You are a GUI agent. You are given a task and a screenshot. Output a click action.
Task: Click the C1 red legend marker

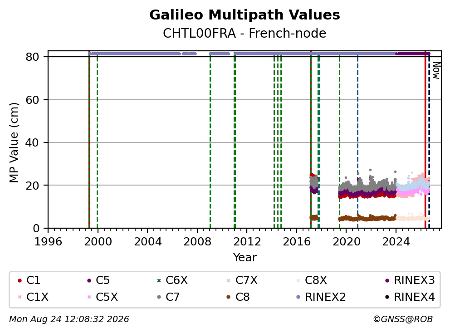pos(20,280)
